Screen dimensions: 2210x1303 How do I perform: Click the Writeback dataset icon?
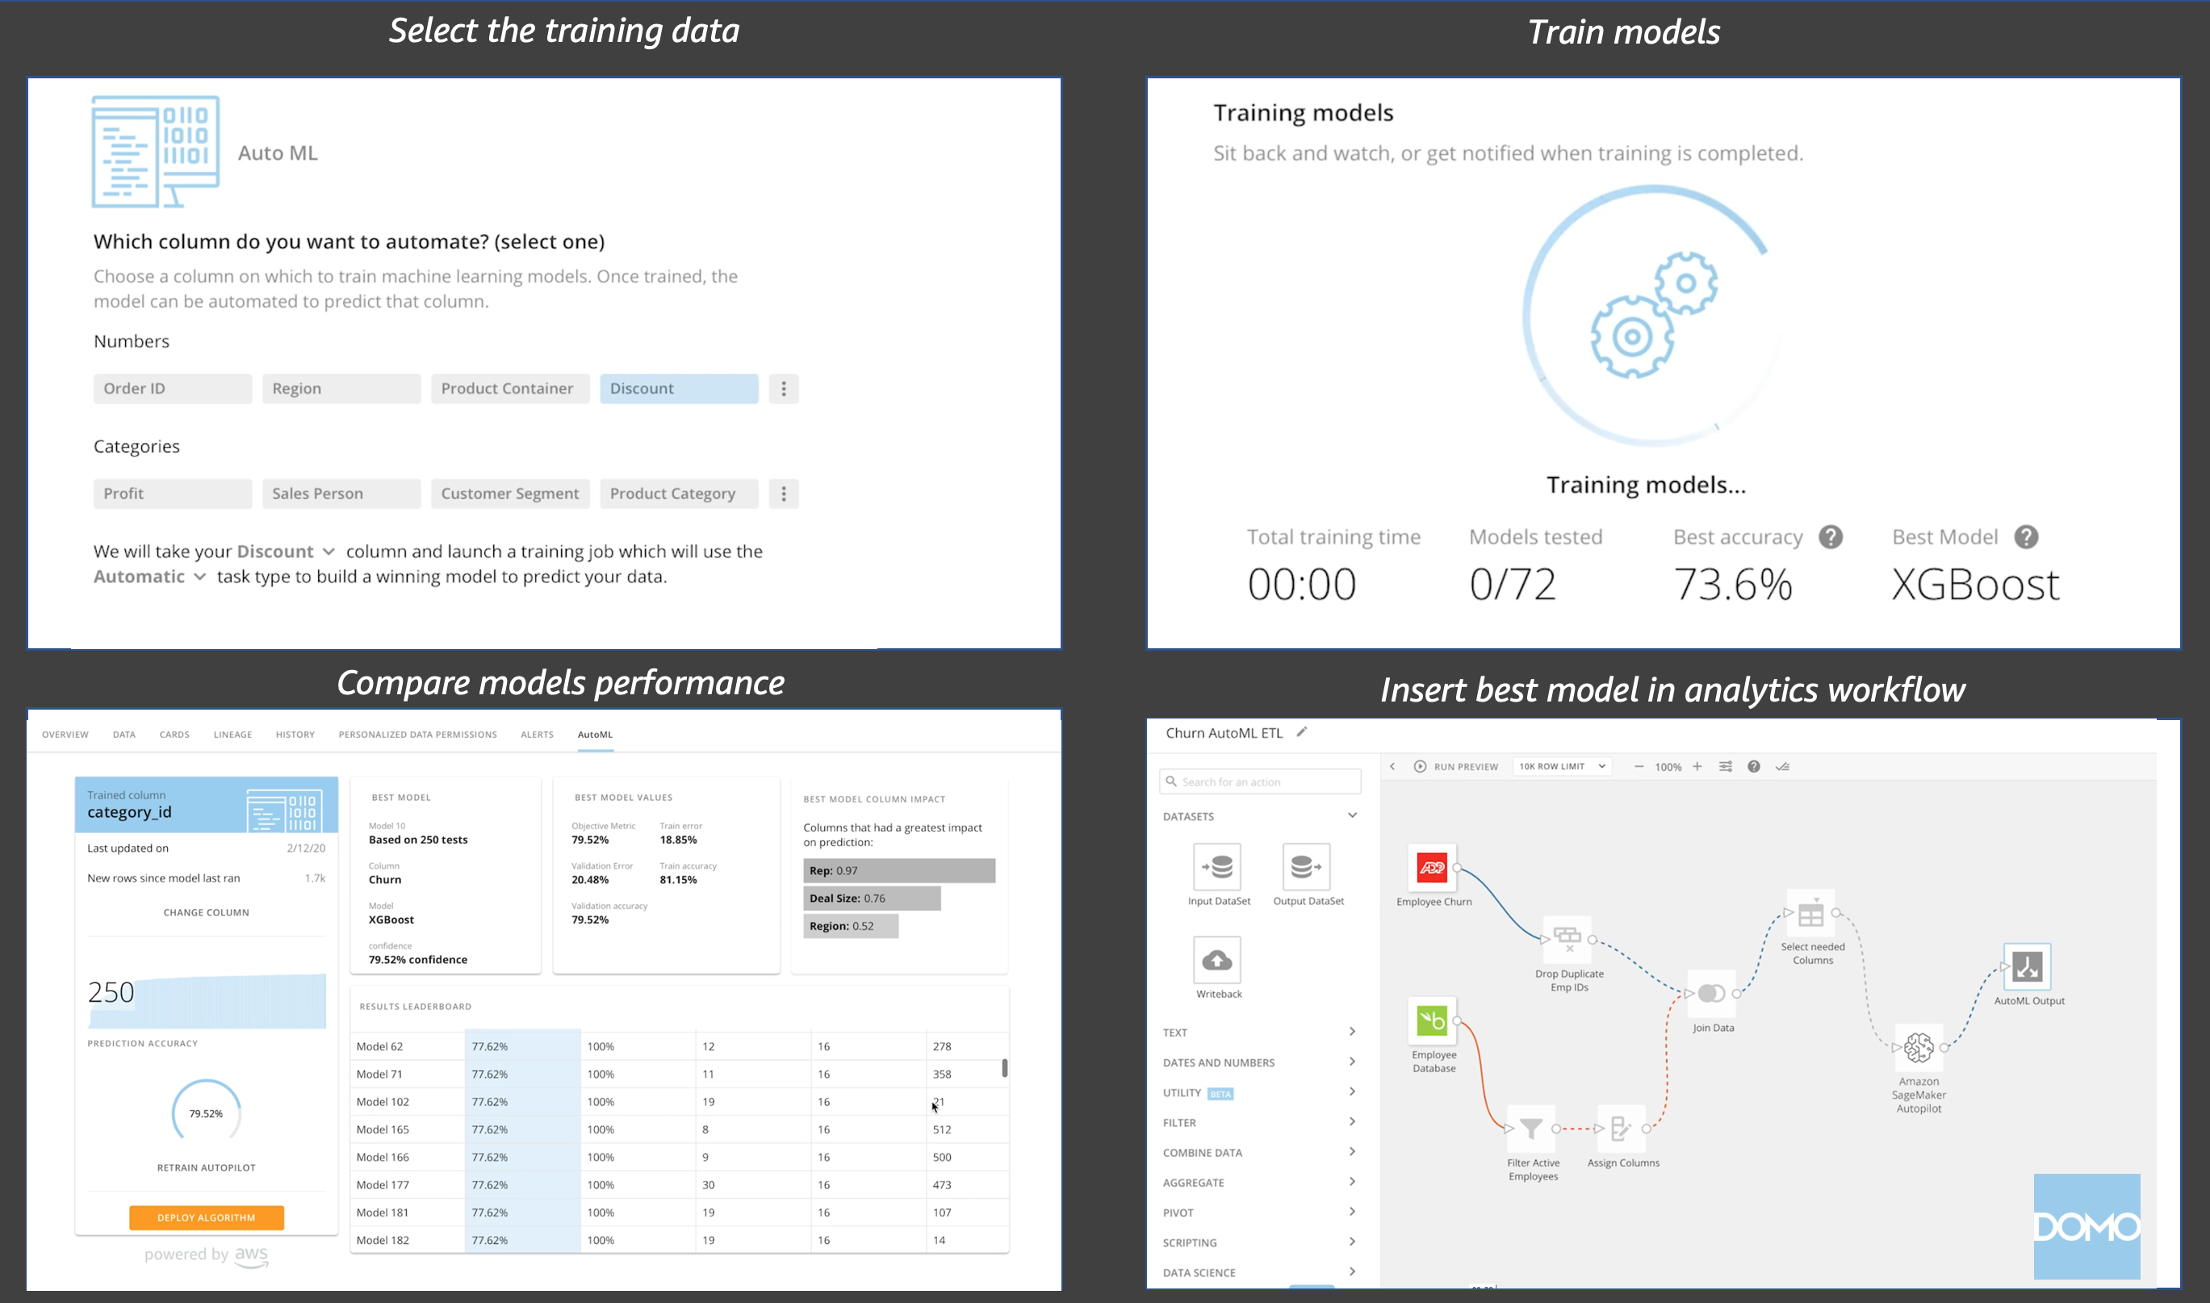click(1216, 960)
